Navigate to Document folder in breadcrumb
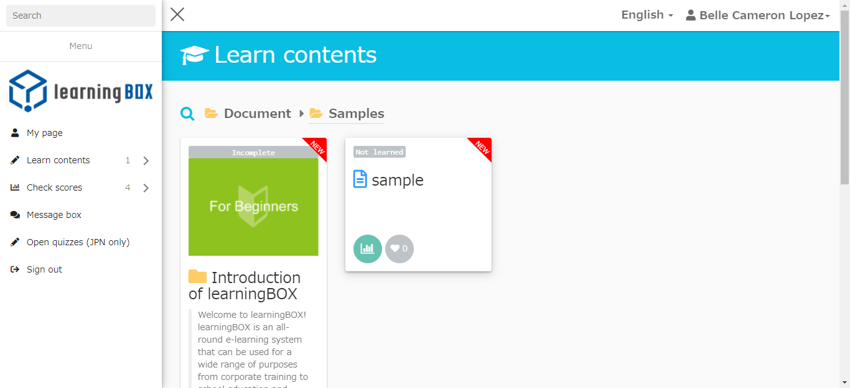This screenshot has height=388, width=850. pyautogui.click(x=257, y=114)
